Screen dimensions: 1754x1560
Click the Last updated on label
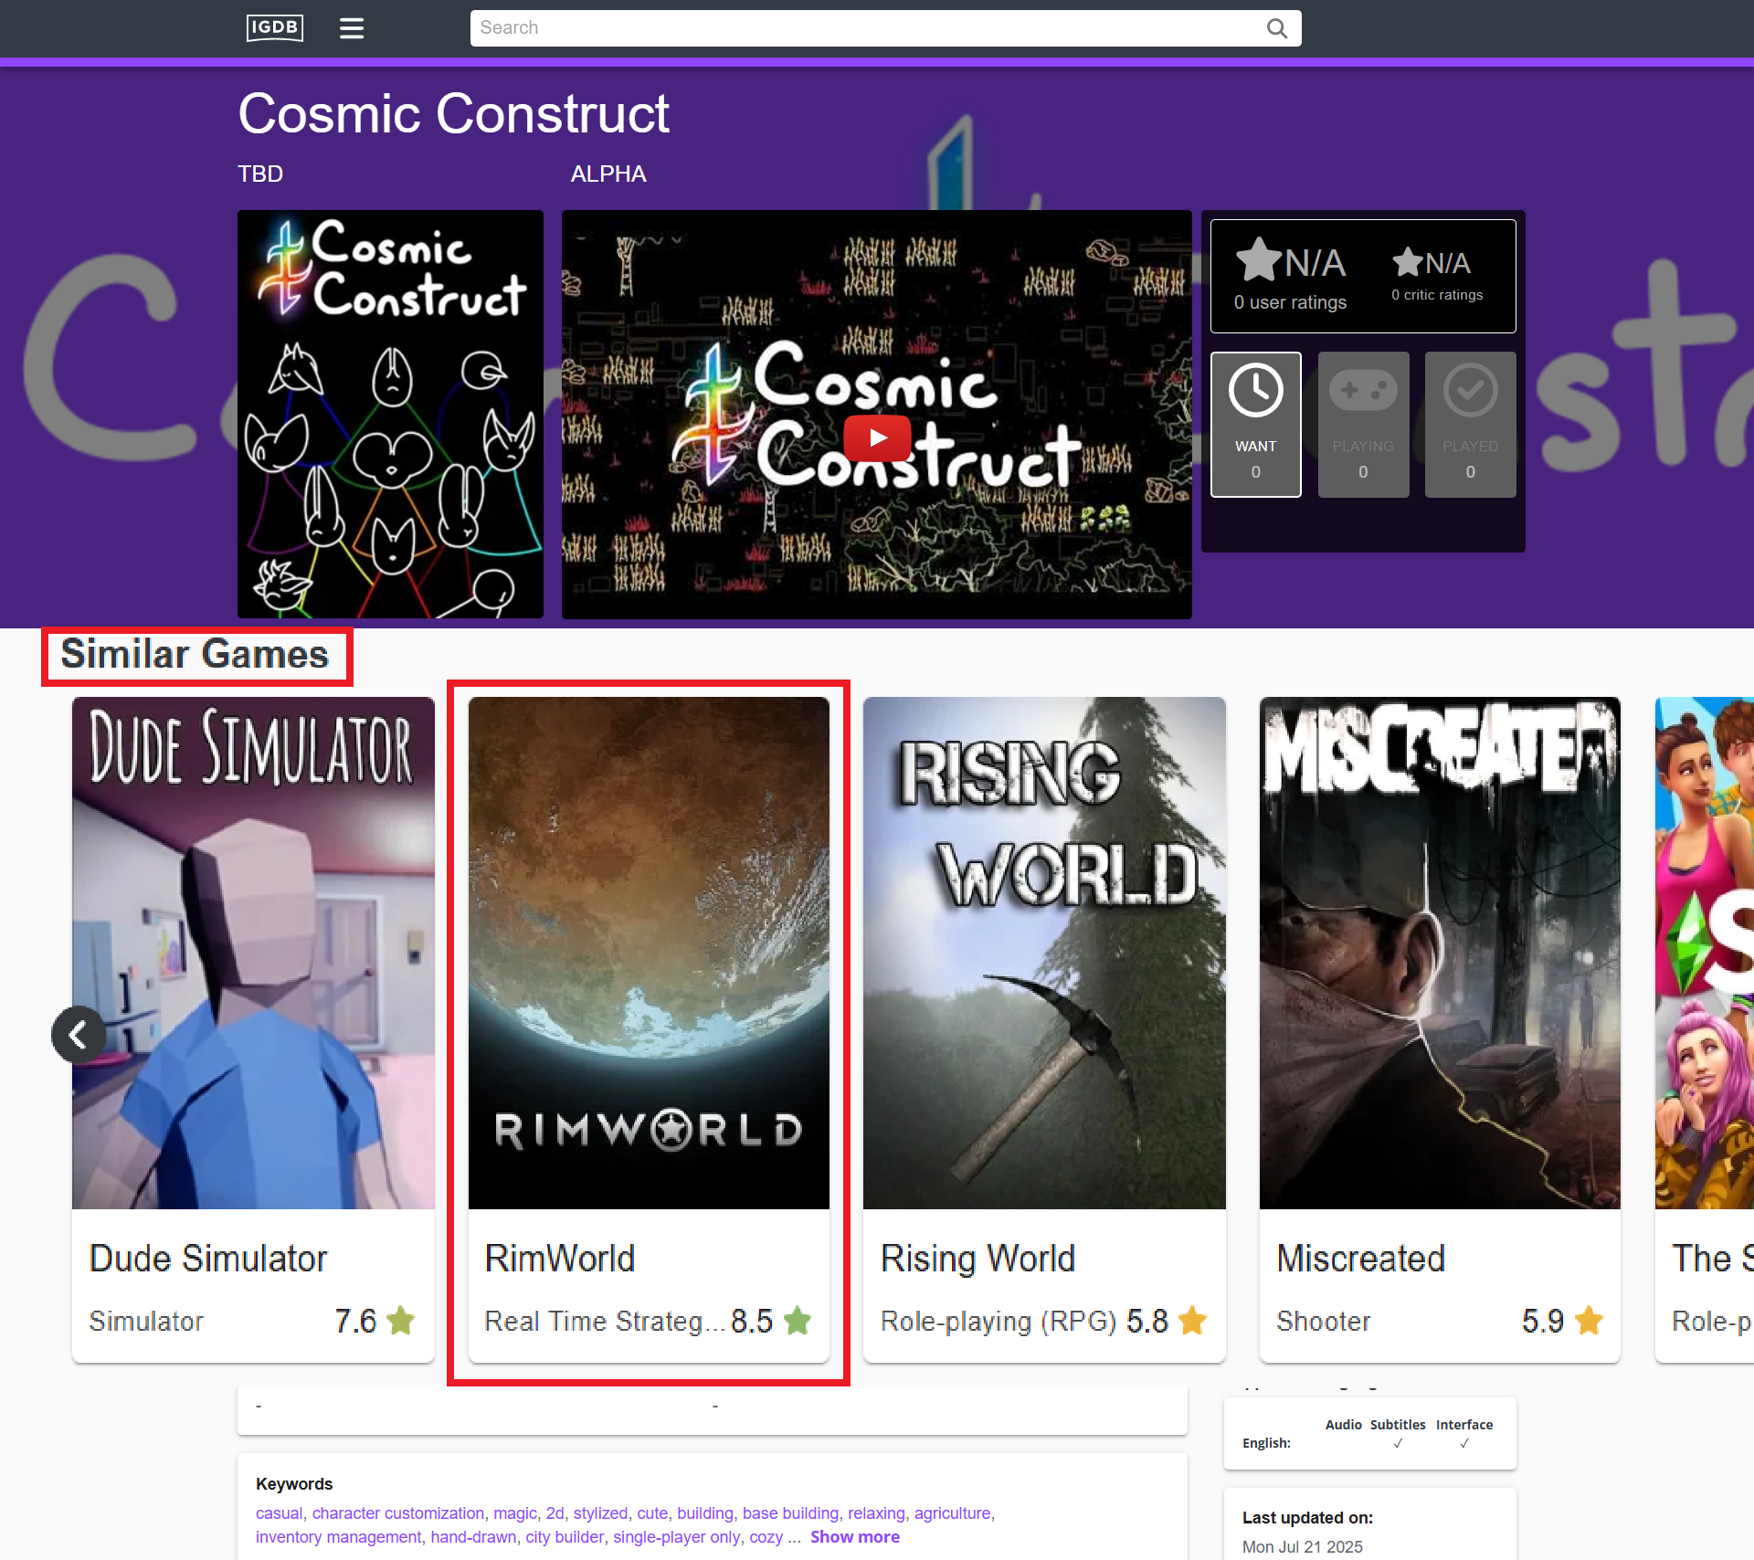pyautogui.click(x=1307, y=1518)
